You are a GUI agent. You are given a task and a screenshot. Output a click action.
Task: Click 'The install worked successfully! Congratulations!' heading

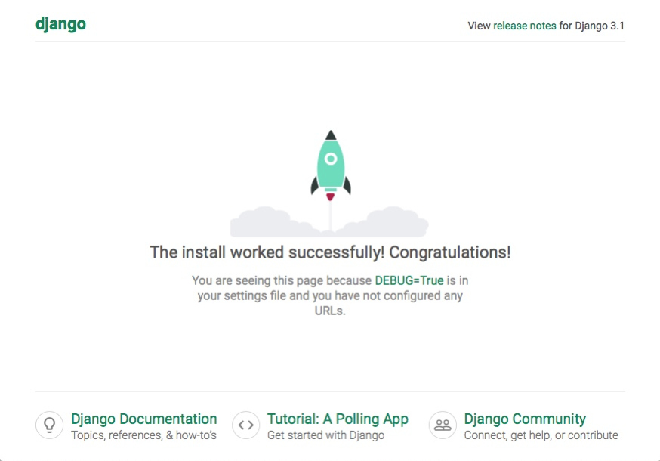point(331,252)
